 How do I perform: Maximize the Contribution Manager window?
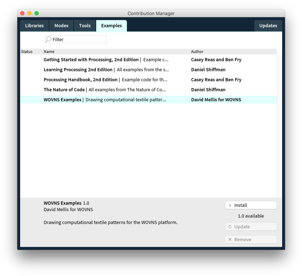[x=37, y=13]
